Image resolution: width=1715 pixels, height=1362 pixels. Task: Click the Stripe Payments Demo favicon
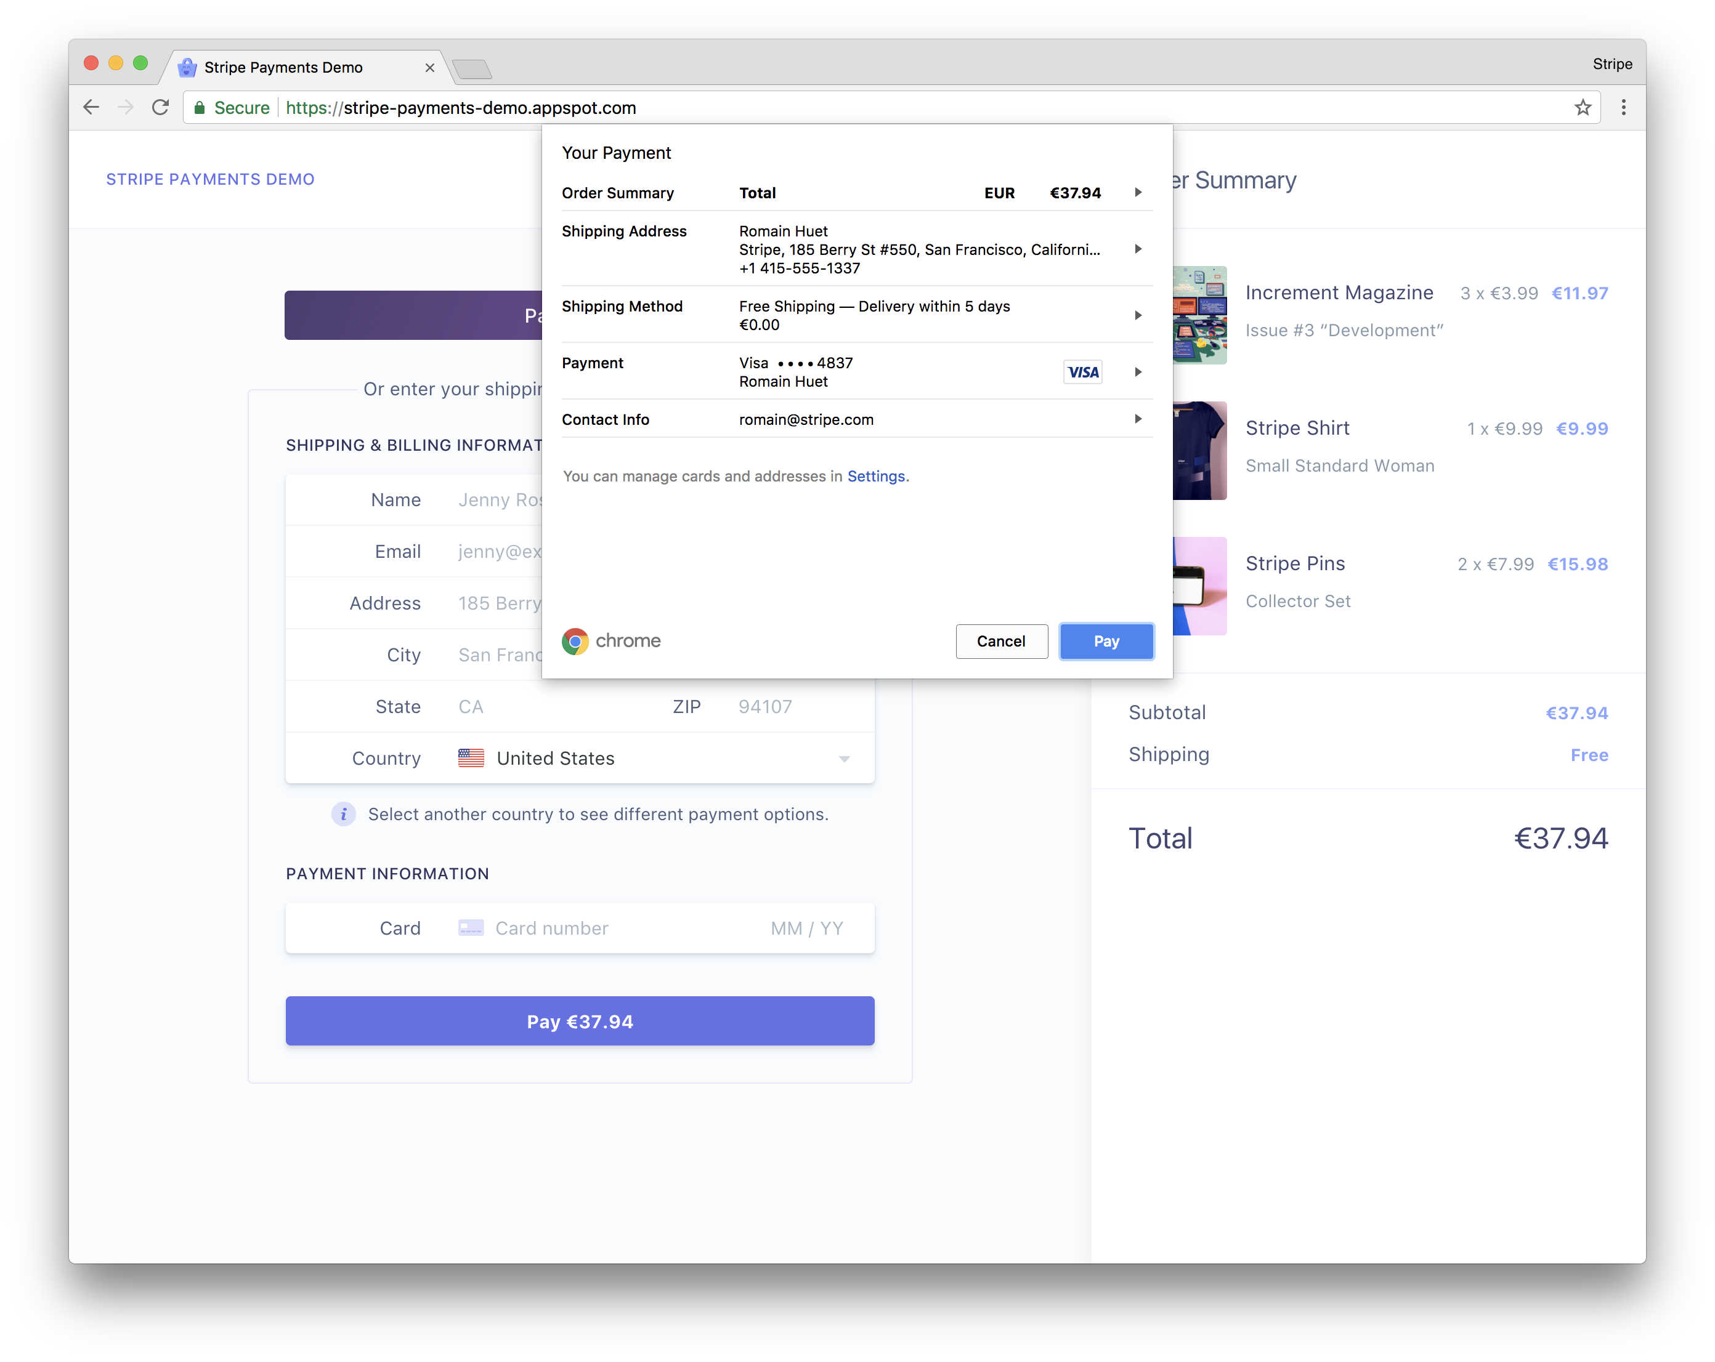point(187,65)
